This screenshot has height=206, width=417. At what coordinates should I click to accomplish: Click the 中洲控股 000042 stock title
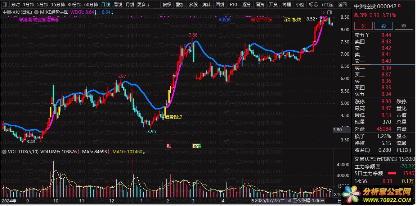[x=376, y=6]
